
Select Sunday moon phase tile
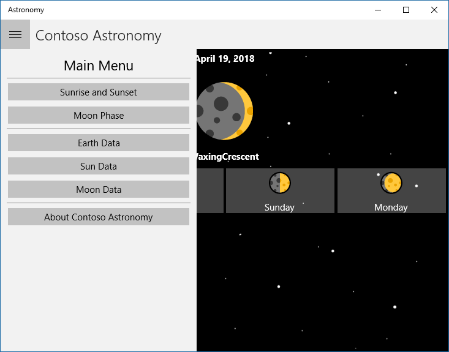pos(280,190)
